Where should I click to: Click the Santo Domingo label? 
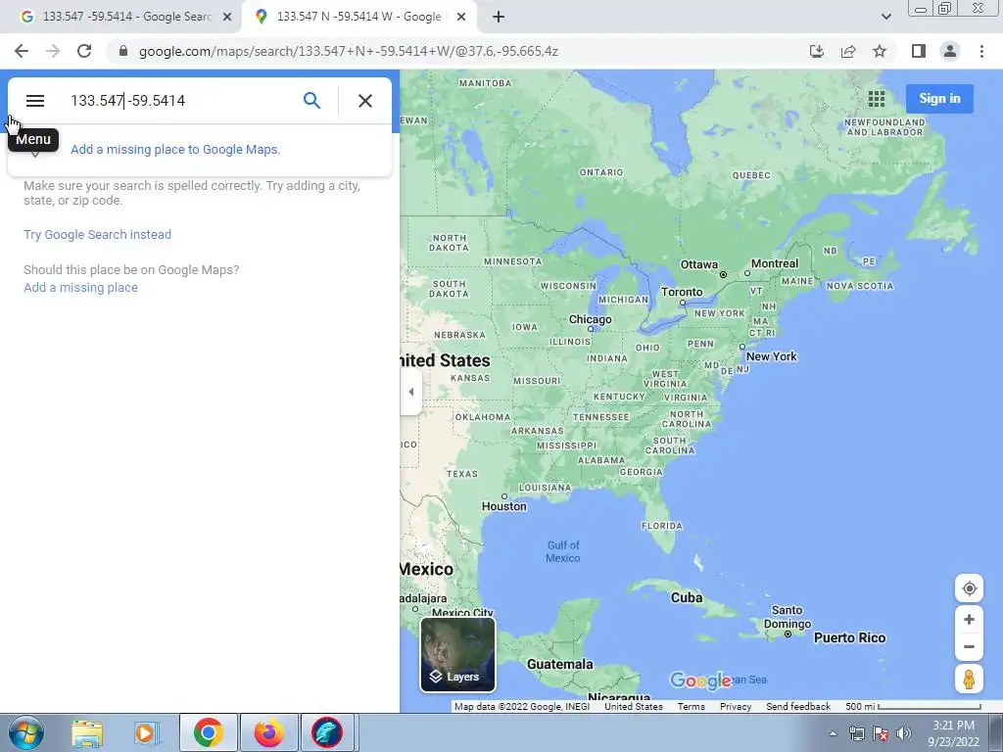(x=788, y=617)
